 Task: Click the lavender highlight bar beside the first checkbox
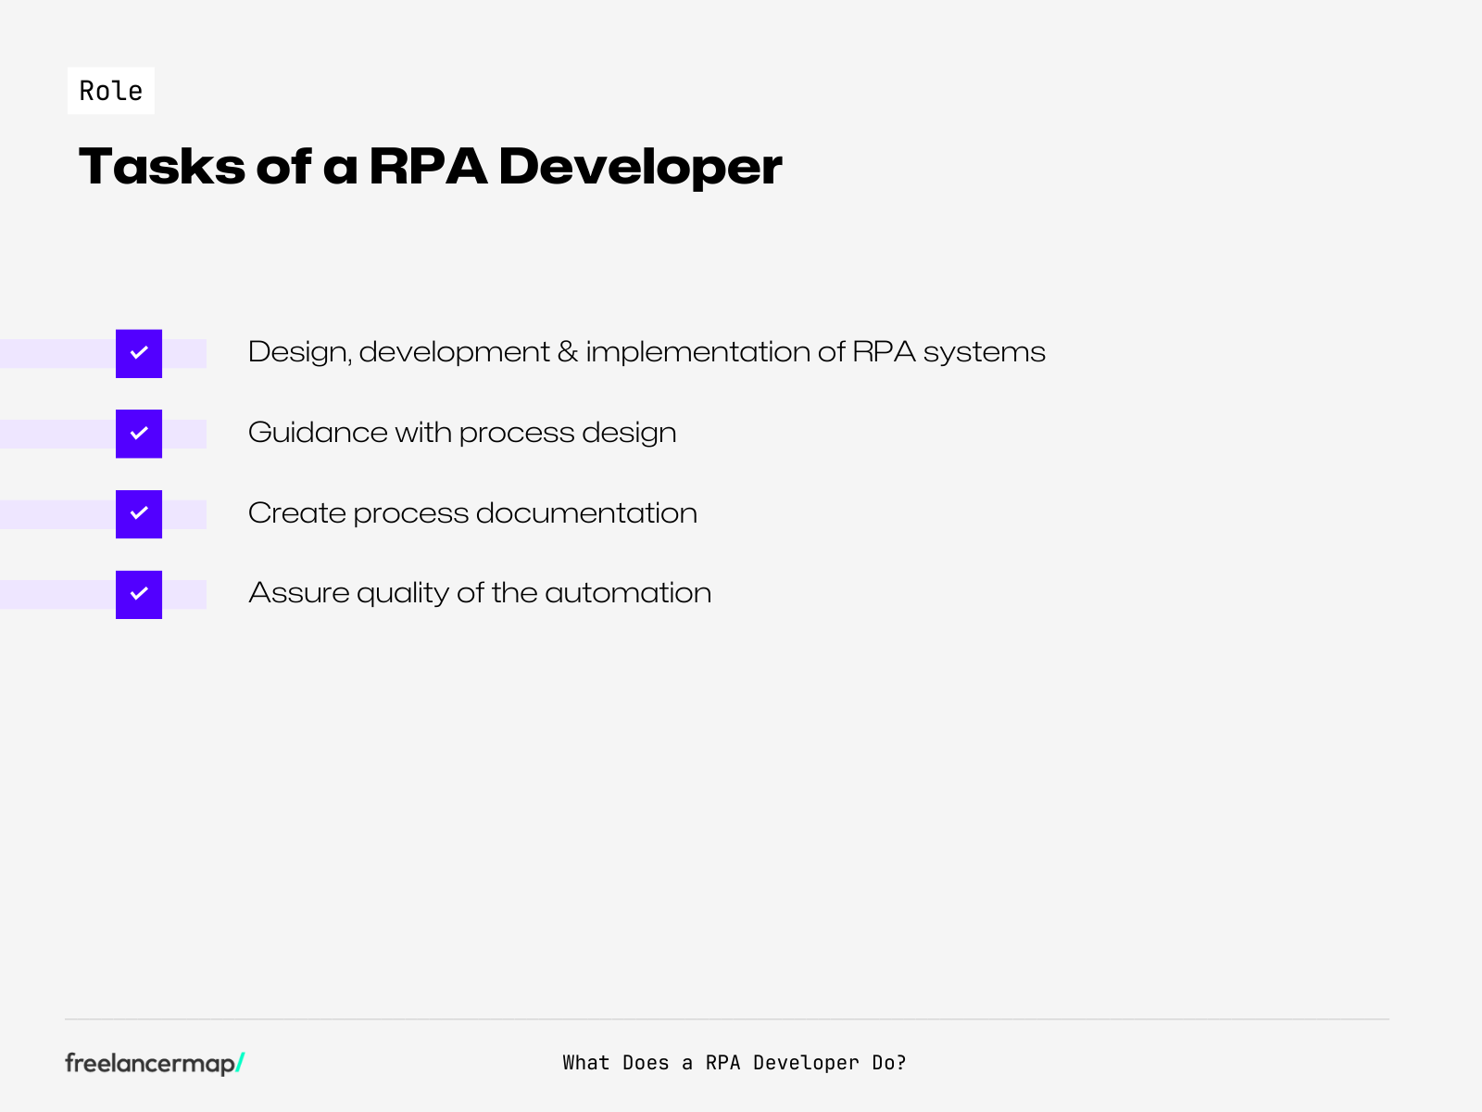pos(56,353)
